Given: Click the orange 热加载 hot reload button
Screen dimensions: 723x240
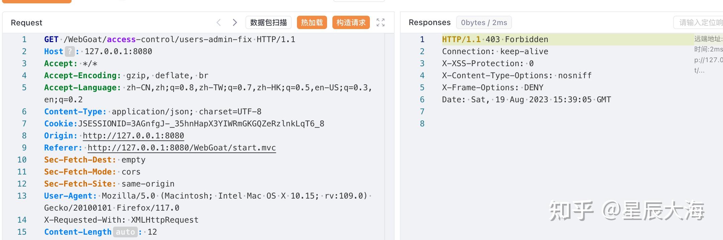Looking at the screenshot, I should tap(312, 22).
